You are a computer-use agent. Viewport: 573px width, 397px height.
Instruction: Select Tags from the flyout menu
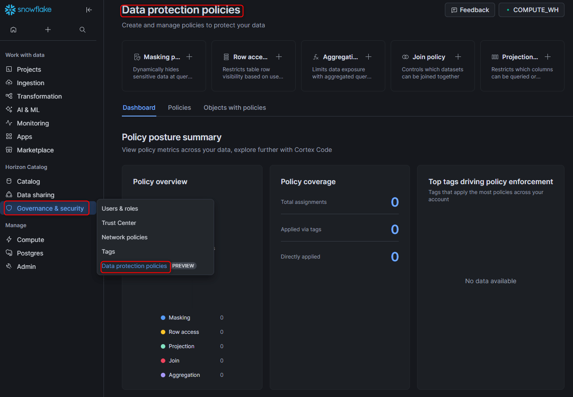pos(108,252)
